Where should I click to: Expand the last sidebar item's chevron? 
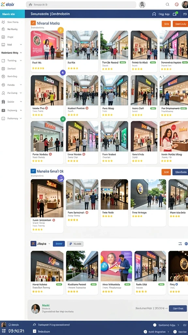pos(21,118)
